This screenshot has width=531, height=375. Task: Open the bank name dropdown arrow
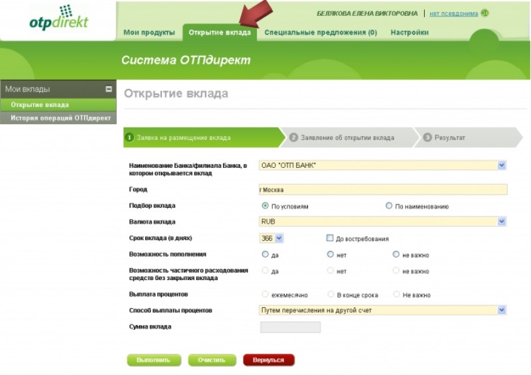tap(502, 165)
